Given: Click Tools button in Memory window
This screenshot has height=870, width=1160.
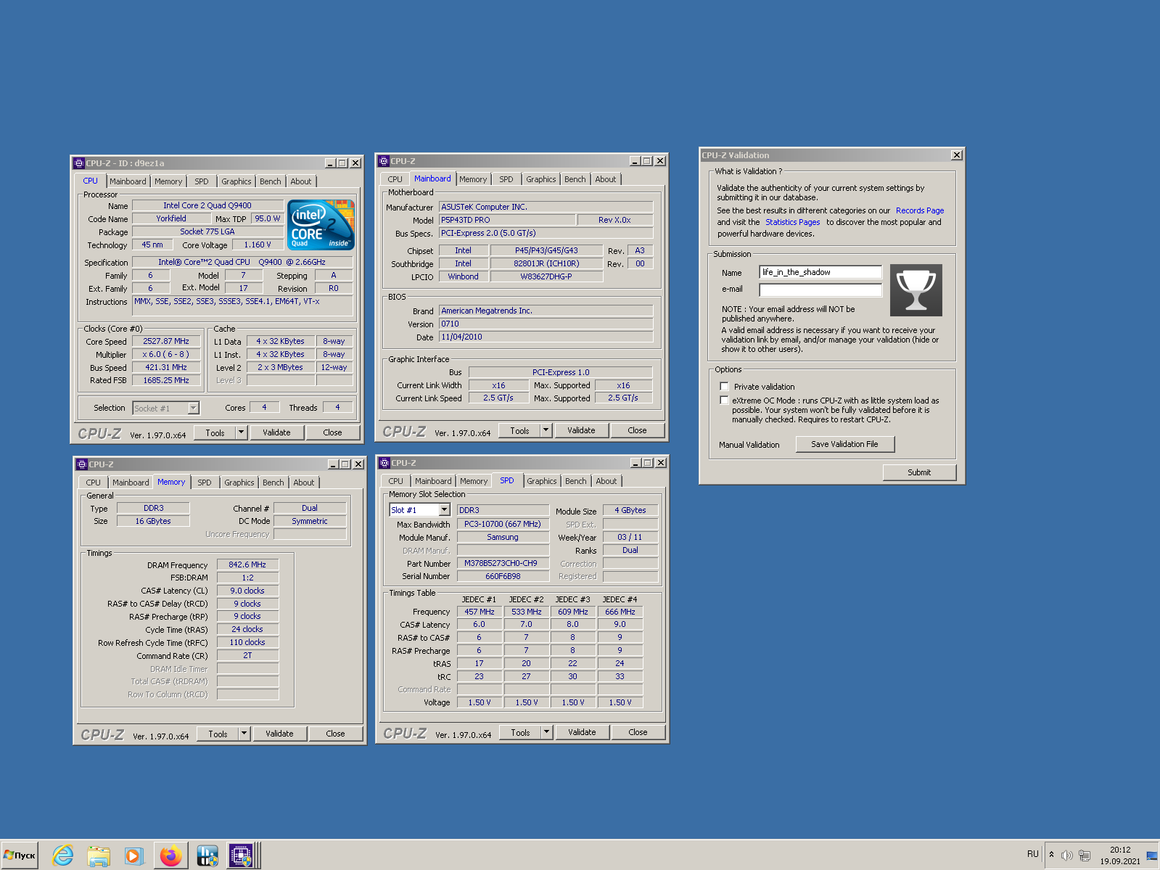Looking at the screenshot, I should coord(218,734).
